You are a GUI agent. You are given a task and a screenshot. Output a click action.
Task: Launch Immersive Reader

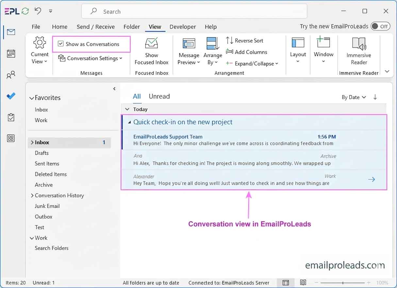359,51
